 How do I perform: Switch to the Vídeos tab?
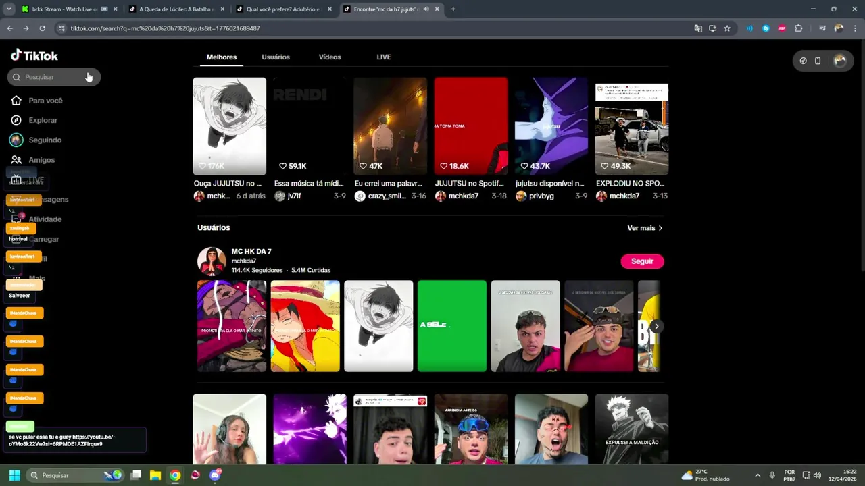pos(330,57)
